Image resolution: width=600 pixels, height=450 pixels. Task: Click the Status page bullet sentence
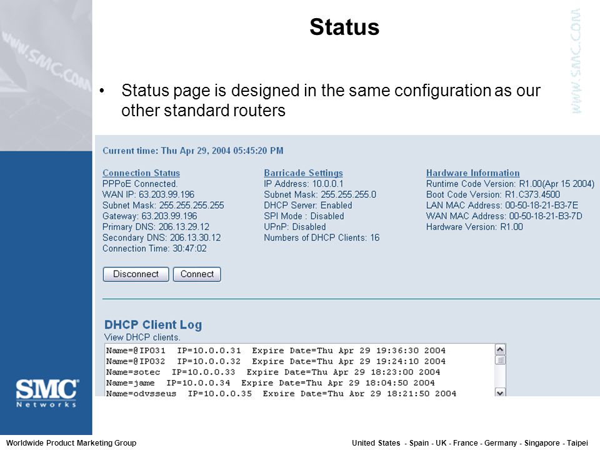[x=331, y=100]
